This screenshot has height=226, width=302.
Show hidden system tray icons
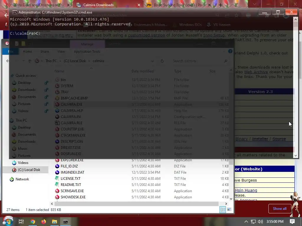coord(246,222)
